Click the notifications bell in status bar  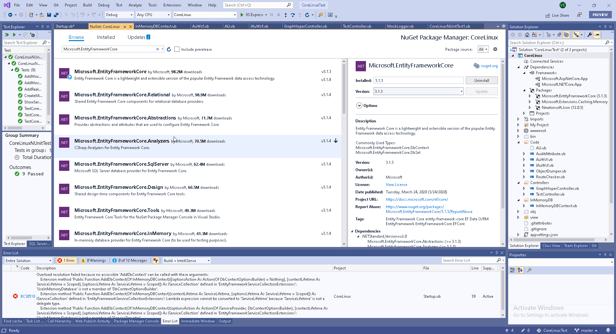coord(608,330)
